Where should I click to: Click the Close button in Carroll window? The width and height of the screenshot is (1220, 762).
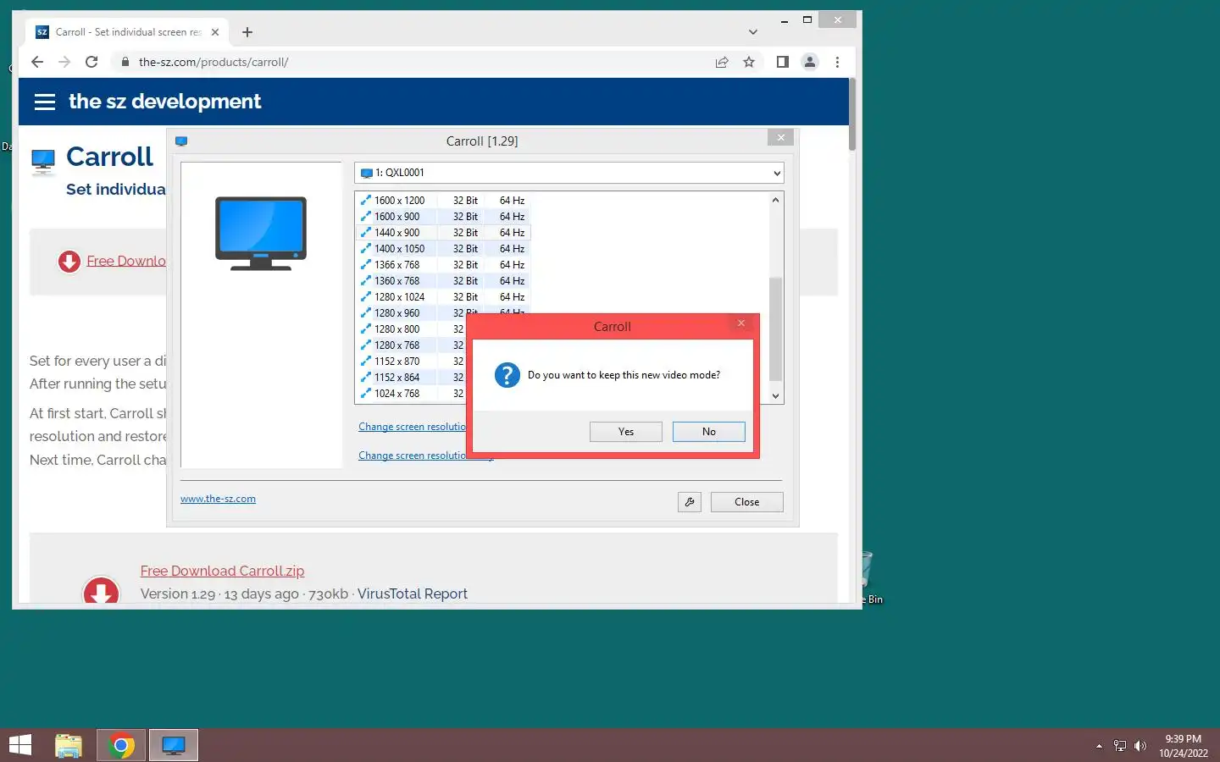tap(746, 502)
